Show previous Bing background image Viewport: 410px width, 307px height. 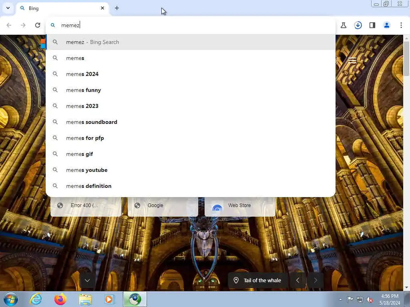[x=297, y=280]
